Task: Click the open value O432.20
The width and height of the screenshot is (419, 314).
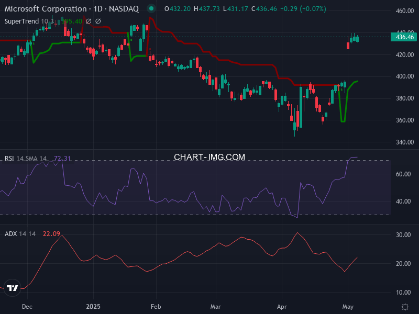Action: (178, 9)
